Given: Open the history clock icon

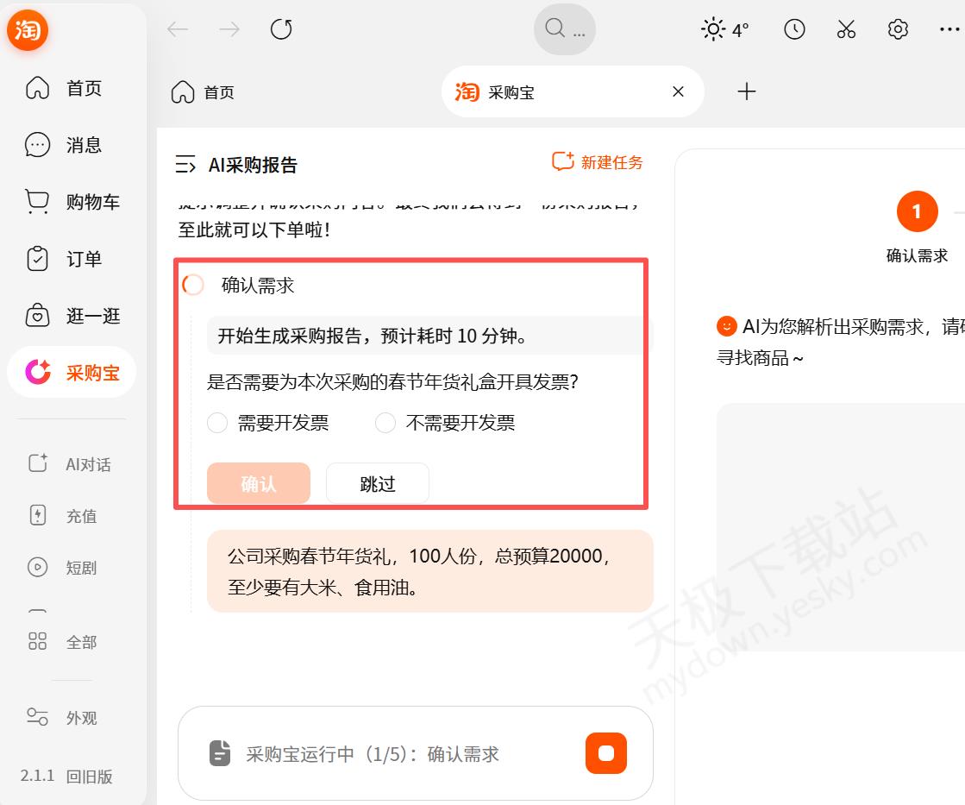Looking at the screenshot, I should coord(794,29).
